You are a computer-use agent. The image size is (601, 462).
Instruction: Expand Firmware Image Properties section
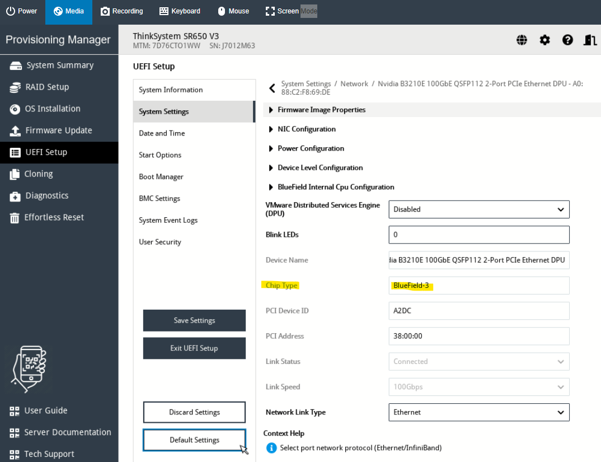pos(432,110)
